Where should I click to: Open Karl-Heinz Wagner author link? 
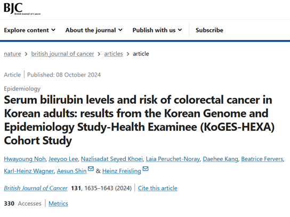[x=29, y=171]
